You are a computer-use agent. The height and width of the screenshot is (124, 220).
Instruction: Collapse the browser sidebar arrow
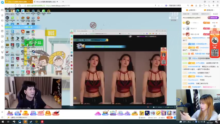pos(2,117)
